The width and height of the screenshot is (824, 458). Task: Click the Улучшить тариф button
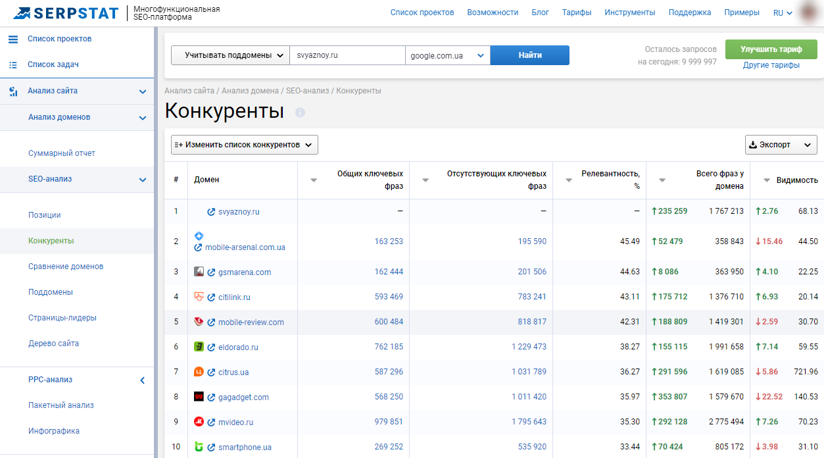(x=771, y=49)
